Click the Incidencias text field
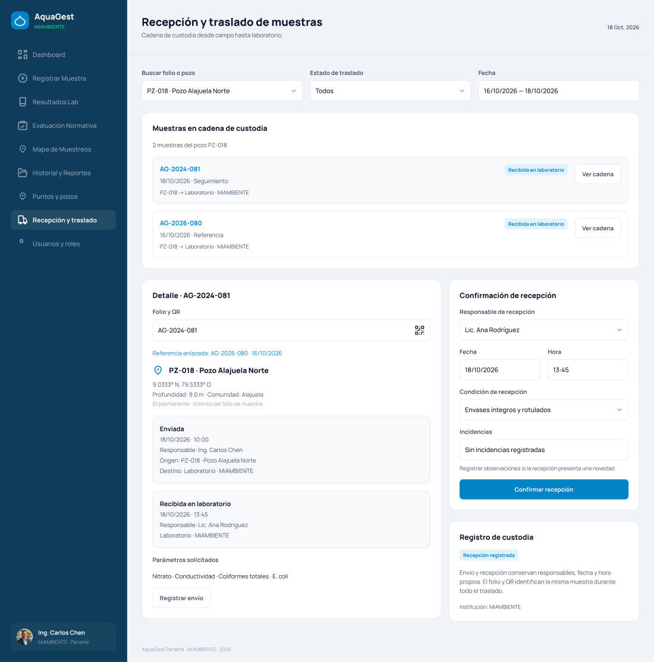654x662 pixels. click(544, 450)
